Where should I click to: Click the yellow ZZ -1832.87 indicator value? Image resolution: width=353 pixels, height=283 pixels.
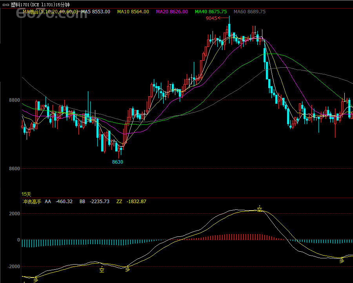pyautogui.click(x=131, y=202)
